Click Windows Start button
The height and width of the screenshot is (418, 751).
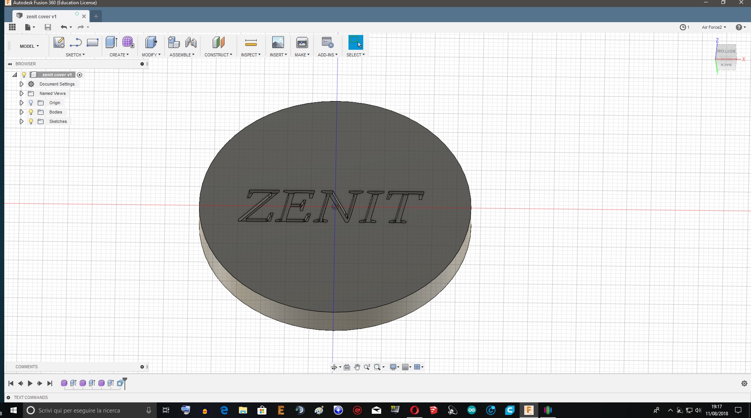coord(13,410)
